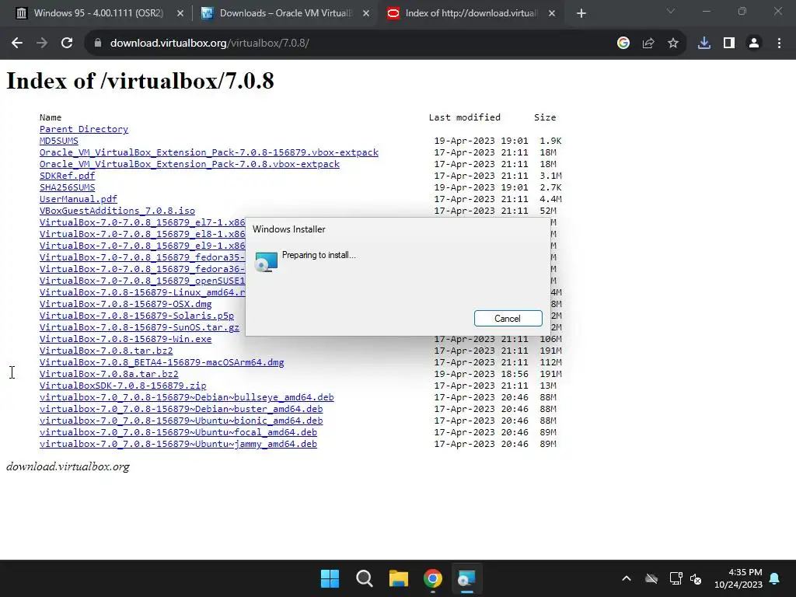
Task: Open the notification bell
Action: (775, 578)
